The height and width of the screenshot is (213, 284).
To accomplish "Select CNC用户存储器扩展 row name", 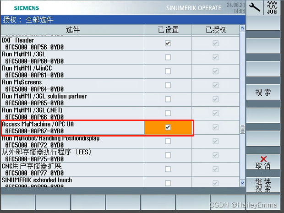I will pos(32,166).
